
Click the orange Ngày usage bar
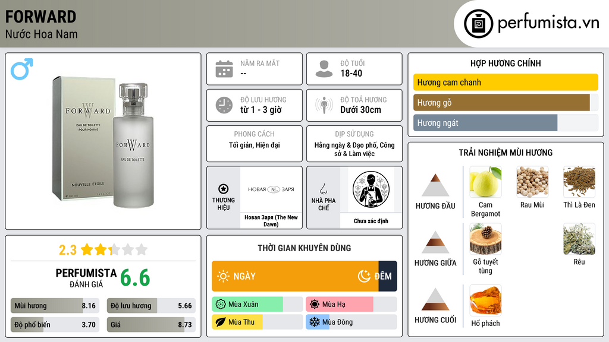(295, 276)
